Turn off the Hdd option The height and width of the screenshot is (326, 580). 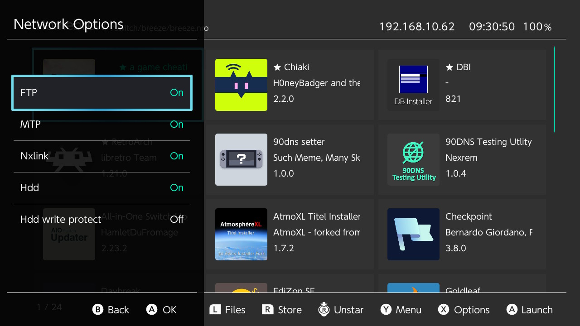pyautogui.click(x=102, y=188)
